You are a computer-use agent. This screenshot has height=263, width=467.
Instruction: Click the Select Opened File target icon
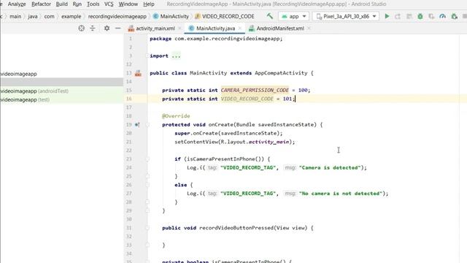pos(81,28)
